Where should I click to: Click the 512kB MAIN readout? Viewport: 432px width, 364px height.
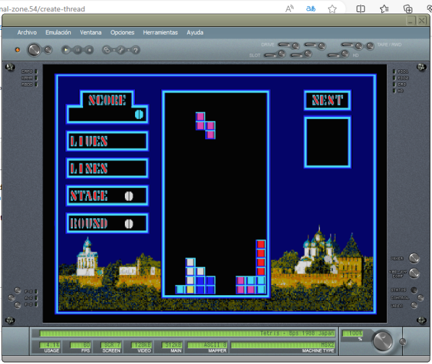click(172, 345)
